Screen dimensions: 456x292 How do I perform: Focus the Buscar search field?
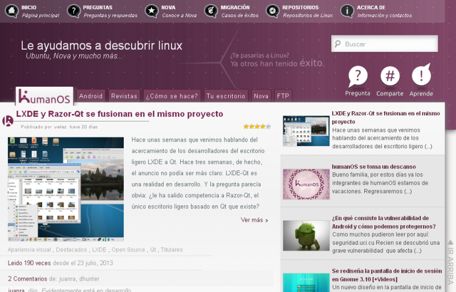coord(384,43)
